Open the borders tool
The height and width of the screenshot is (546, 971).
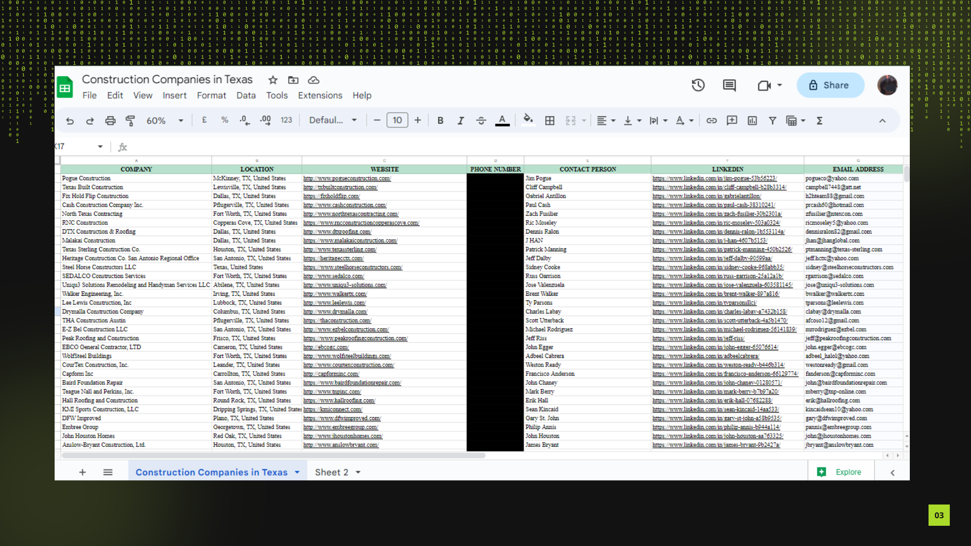[x=550, y=121]
